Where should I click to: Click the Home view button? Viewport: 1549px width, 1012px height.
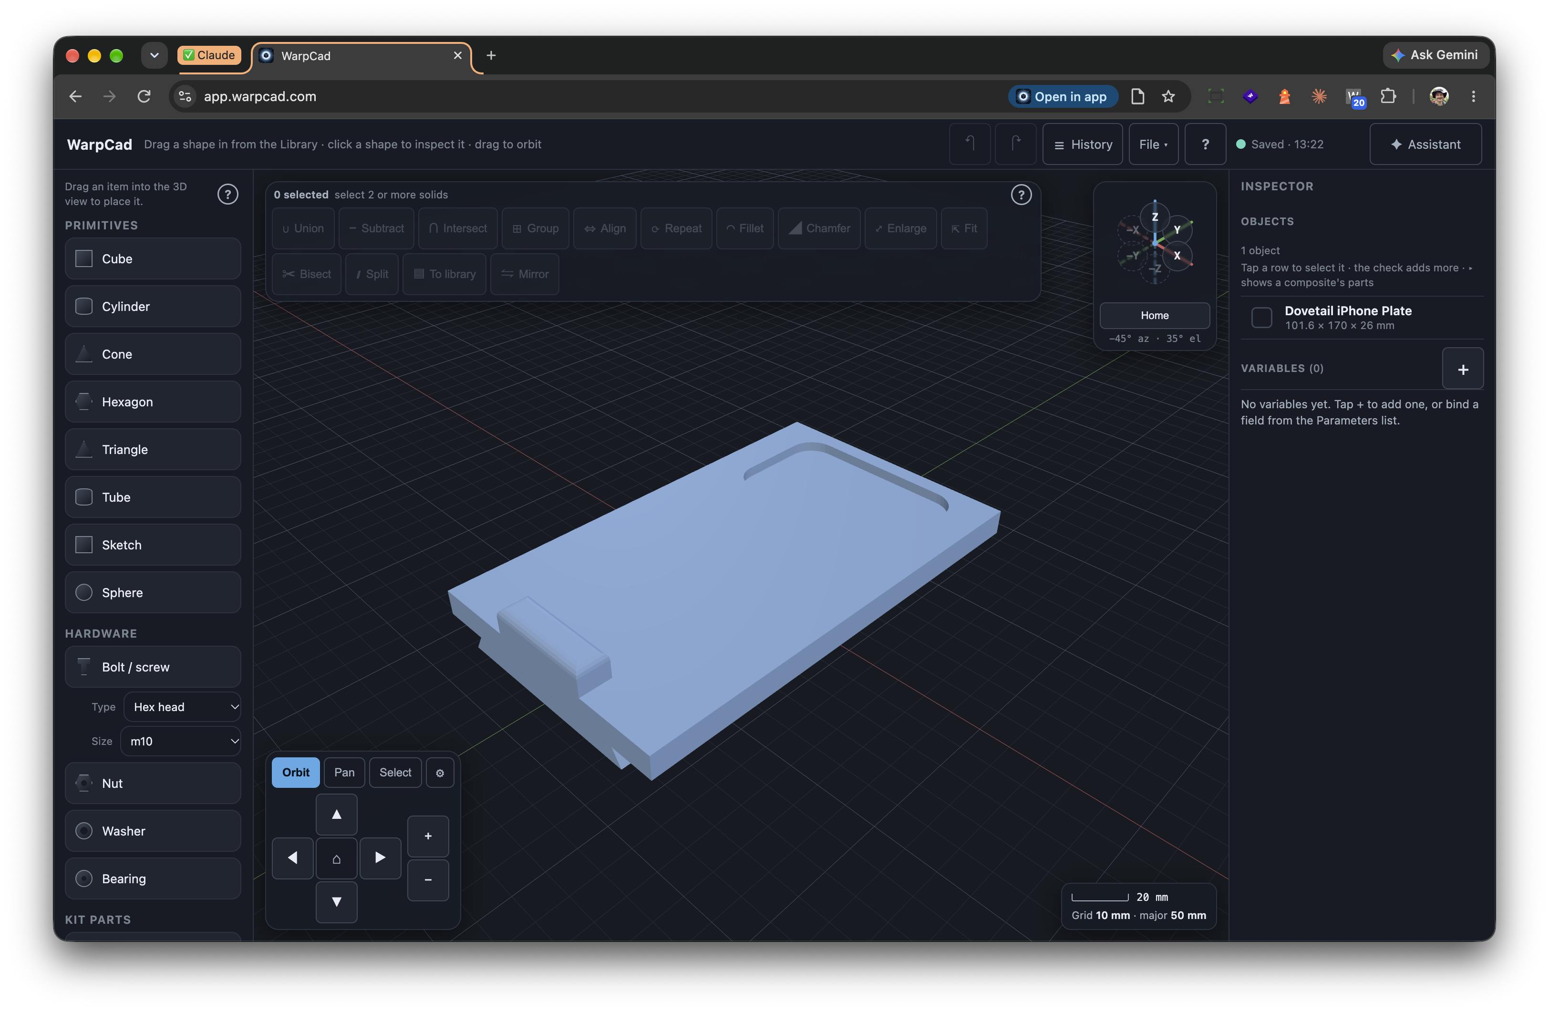pyautogui.click(x=1155, y=316)
